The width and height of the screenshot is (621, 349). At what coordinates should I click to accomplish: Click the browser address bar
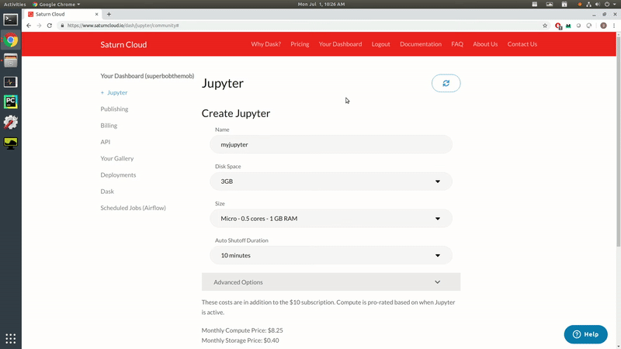pos(301,26)
